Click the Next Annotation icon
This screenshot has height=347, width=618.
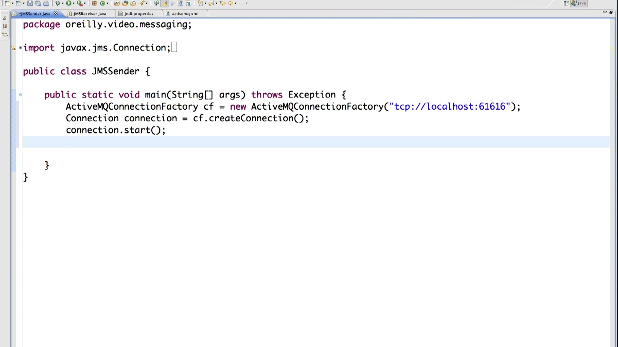click(x=200, y=3)
